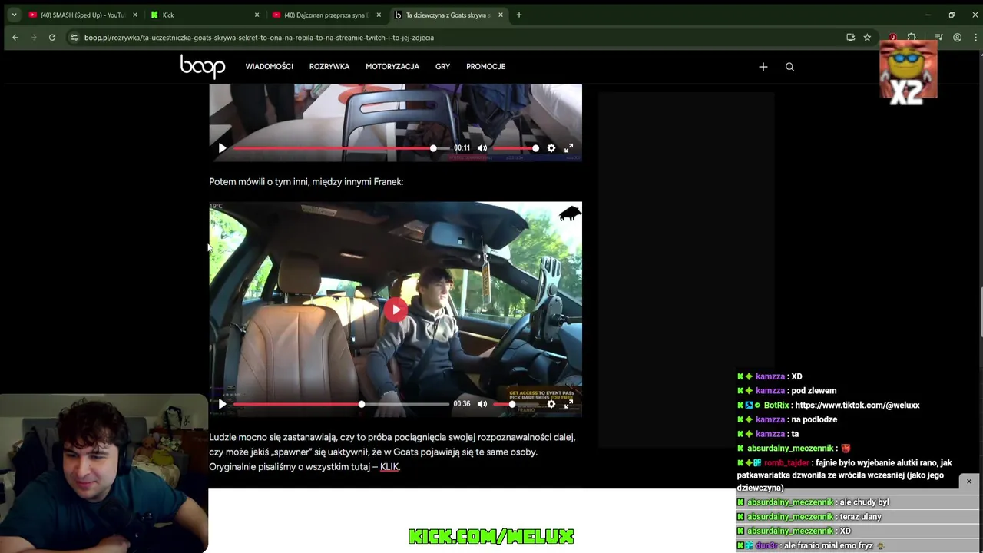Open the browser tab search dropdown
This screenshot has width=983, height=553.
point(14,15)
